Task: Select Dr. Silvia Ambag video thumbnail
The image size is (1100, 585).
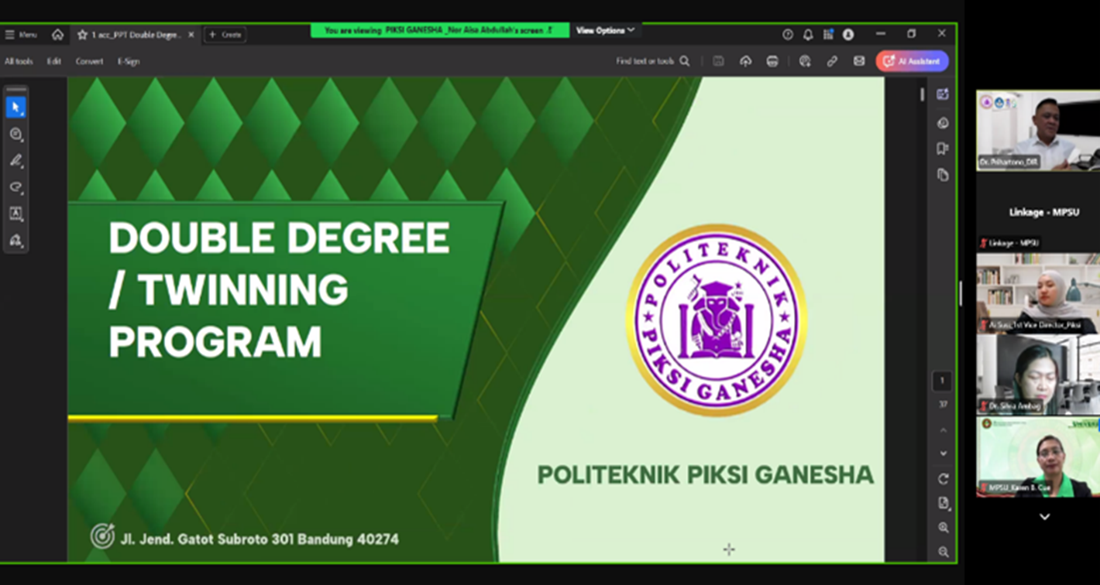Action: click(1038, 375)
